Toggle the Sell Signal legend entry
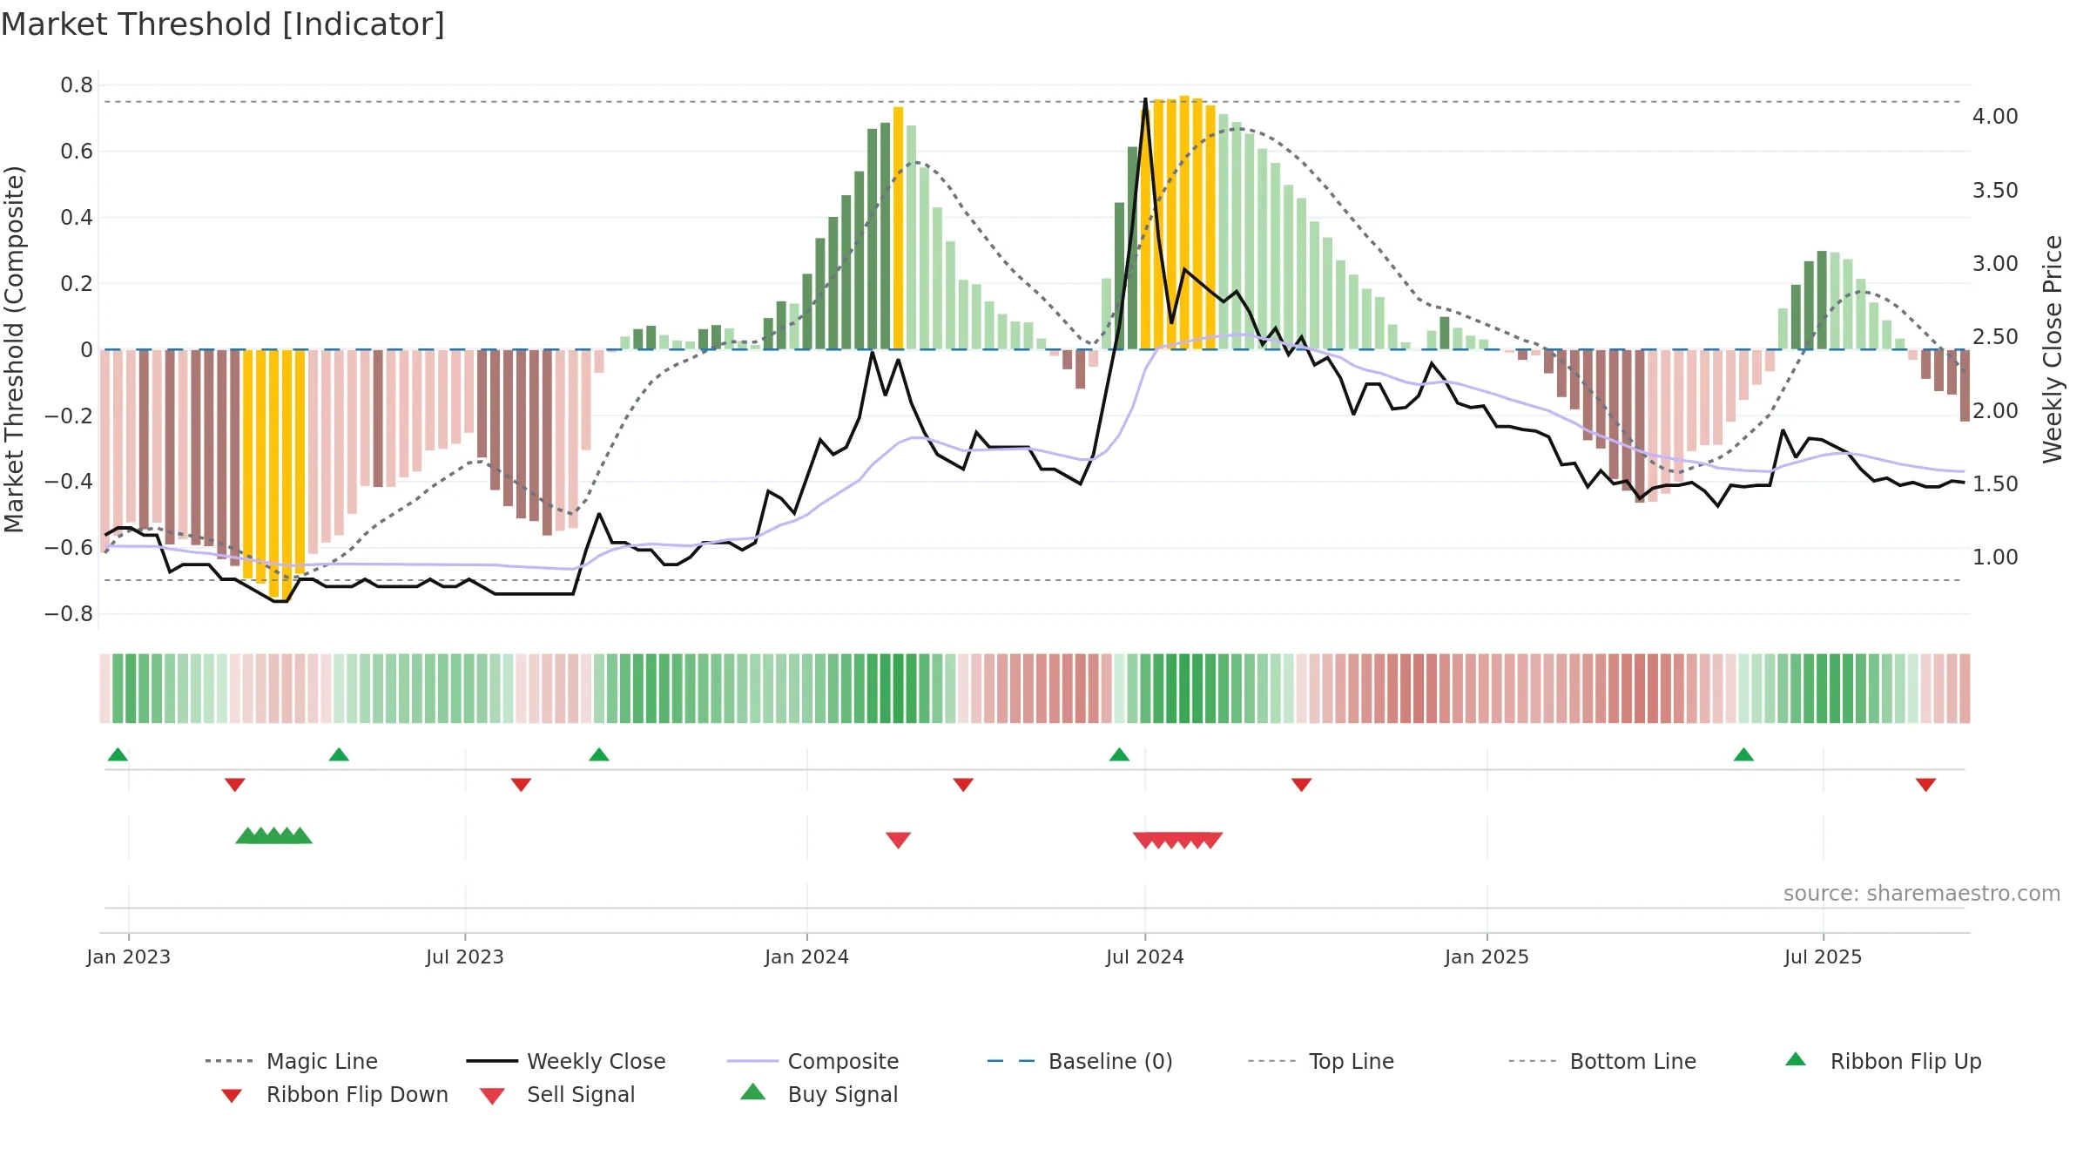 coord(557,1094)
